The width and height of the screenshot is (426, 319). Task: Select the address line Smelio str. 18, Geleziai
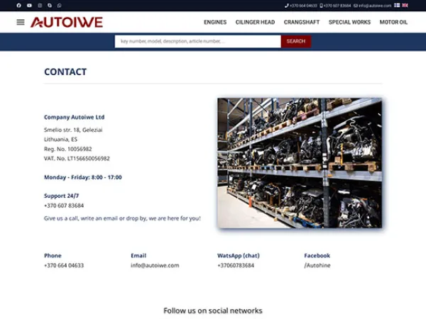73,130
